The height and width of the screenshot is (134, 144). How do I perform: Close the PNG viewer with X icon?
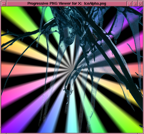click(140, 4)
